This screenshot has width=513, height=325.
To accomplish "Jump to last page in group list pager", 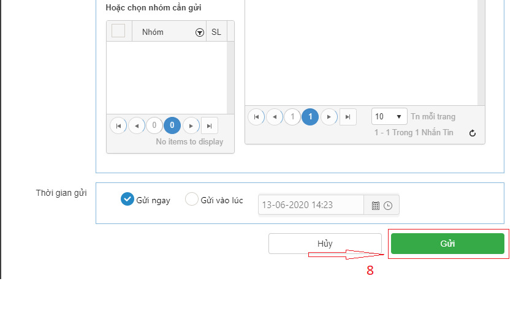I will pyautogui.click(x=209, y=125).
